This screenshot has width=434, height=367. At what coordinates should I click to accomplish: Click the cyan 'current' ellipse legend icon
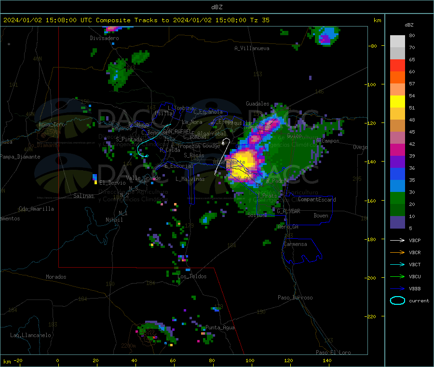pos(397,300)
